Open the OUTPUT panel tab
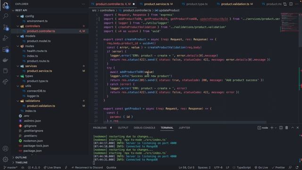The width and height of the screenshot is (302, 170). (123, 127)
